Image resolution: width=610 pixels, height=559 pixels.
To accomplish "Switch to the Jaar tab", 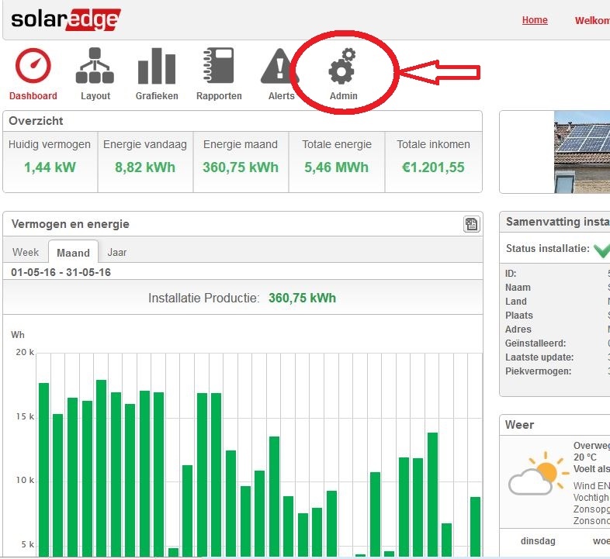I will (x=117, y=253).
